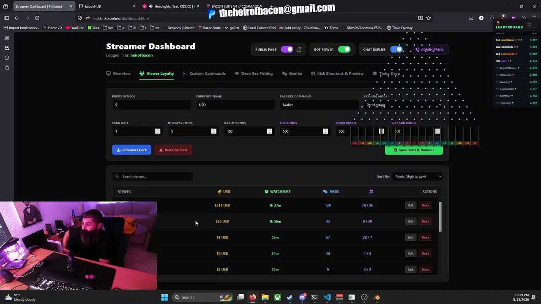This screenshot has height=304, width=541.
Task: Open the browser extensions puzzle icon
Action: tap(491, 18)
